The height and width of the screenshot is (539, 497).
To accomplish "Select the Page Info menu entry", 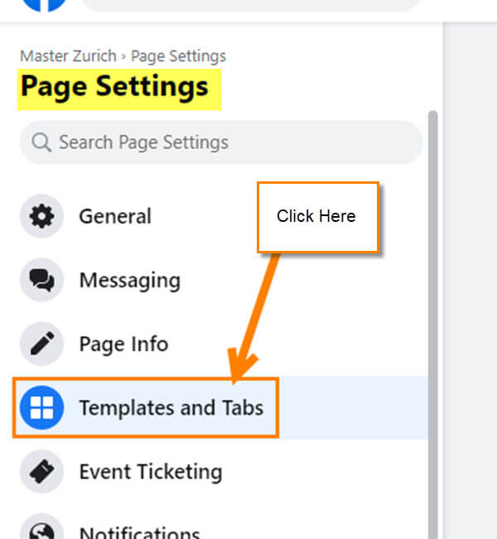I will [220, 344].
